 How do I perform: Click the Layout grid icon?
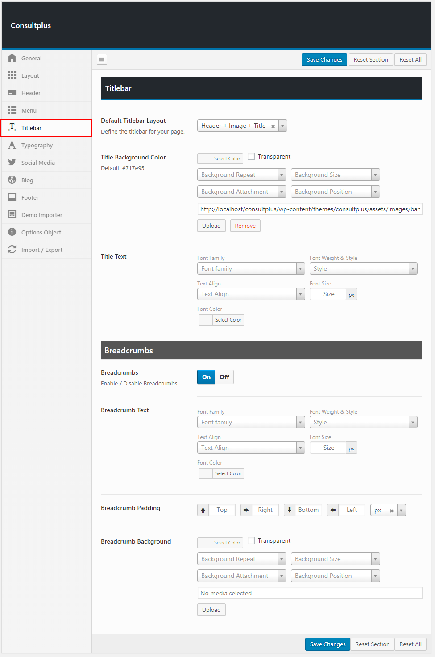point(12,75)
